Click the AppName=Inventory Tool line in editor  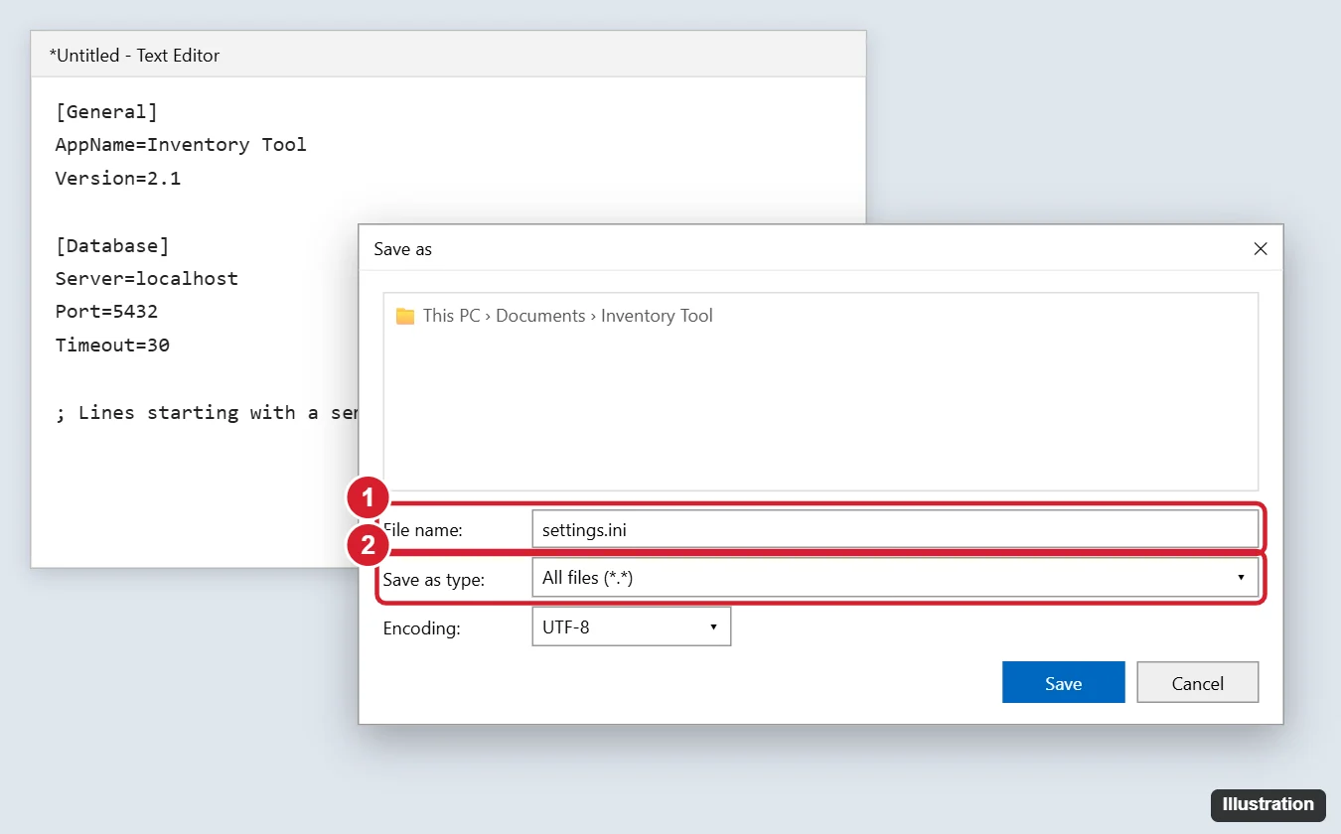click(181, 145)
